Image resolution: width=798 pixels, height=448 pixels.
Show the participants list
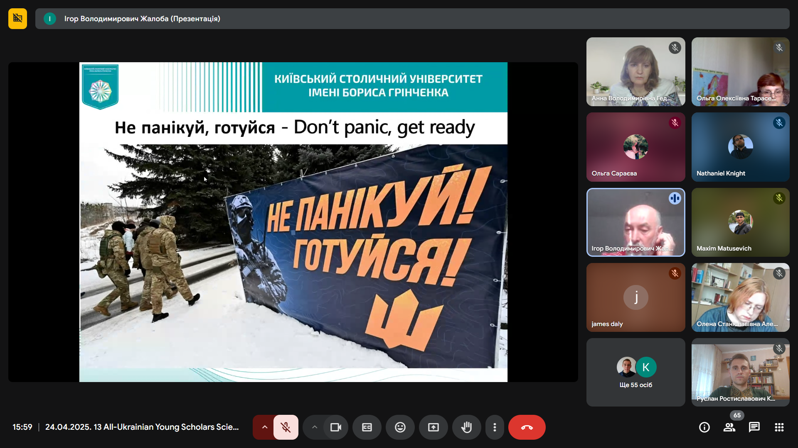[x=729, y=427]
